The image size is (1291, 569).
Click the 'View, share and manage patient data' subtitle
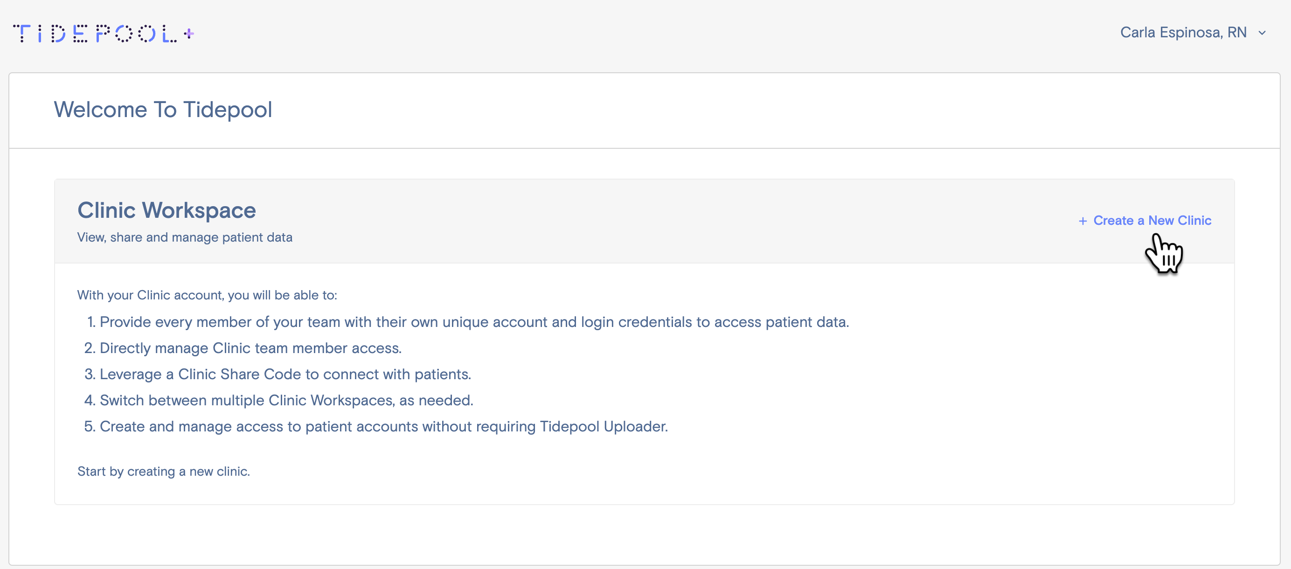(x=185, y=237)
